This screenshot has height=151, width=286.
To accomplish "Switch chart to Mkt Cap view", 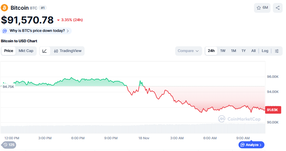I will 26,51.
